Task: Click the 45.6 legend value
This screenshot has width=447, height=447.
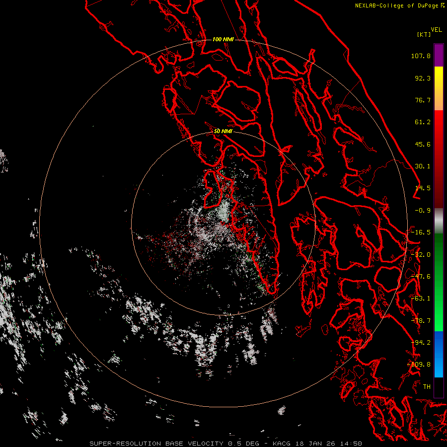Action: [423, 144]
